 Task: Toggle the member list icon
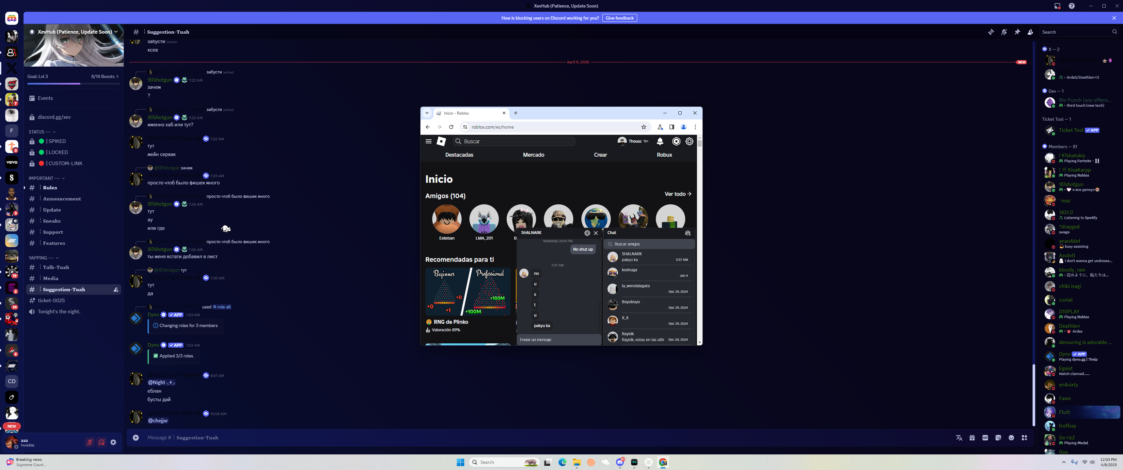click(1030, 32)
